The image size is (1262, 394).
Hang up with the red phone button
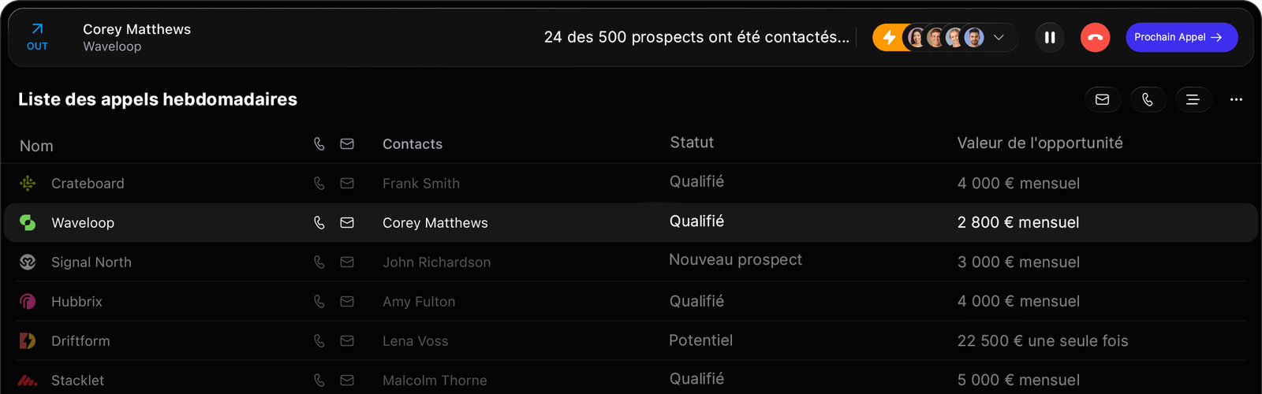coord(1095,37)
